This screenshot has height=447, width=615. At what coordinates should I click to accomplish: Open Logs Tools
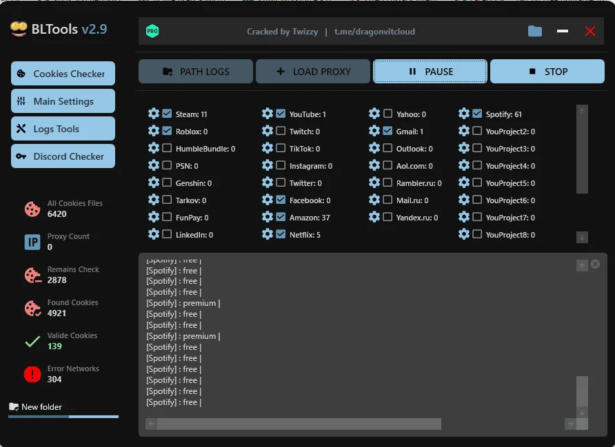click(63, 129)
